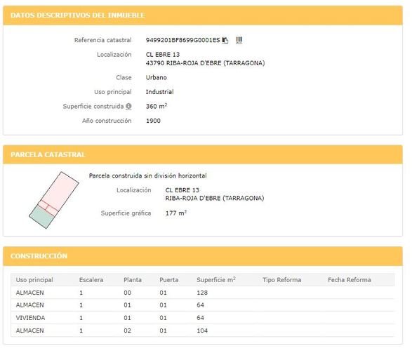Screen dimensions: 412x353
Task: Click the Tipo Reforma column header
Action: (x=281, y=280)
